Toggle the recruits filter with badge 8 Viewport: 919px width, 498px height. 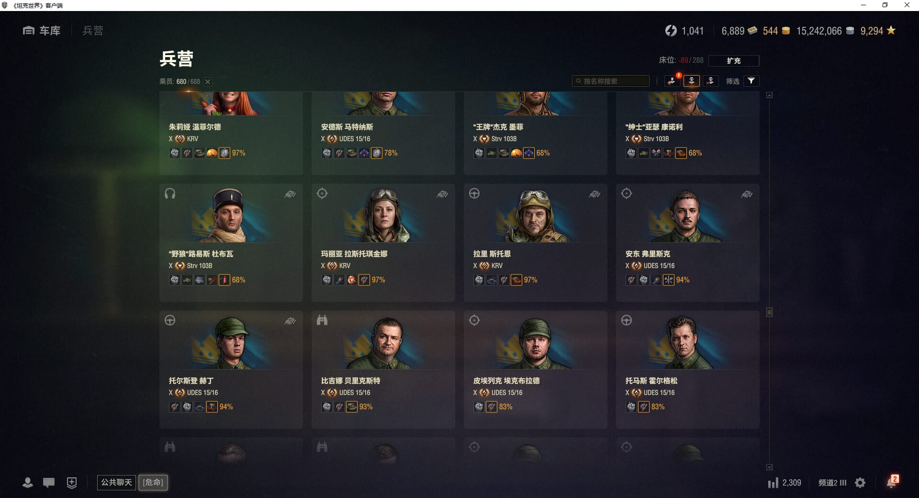point(672,81)
